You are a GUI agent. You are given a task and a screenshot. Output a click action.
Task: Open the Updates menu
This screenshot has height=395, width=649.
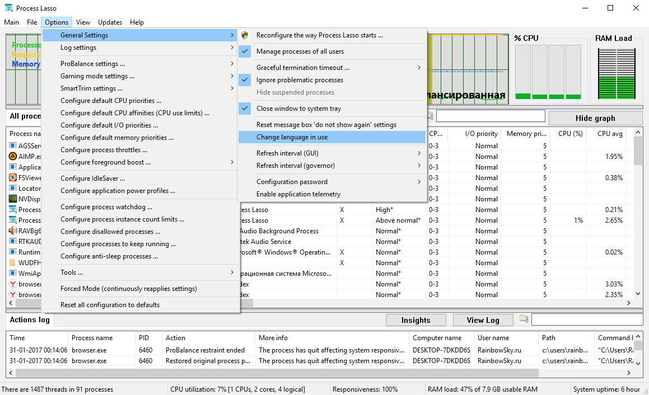click(x=110, y=22)
